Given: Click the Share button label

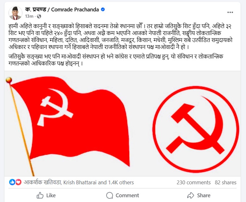Looking at the screenshot, I should pos(204,195).
